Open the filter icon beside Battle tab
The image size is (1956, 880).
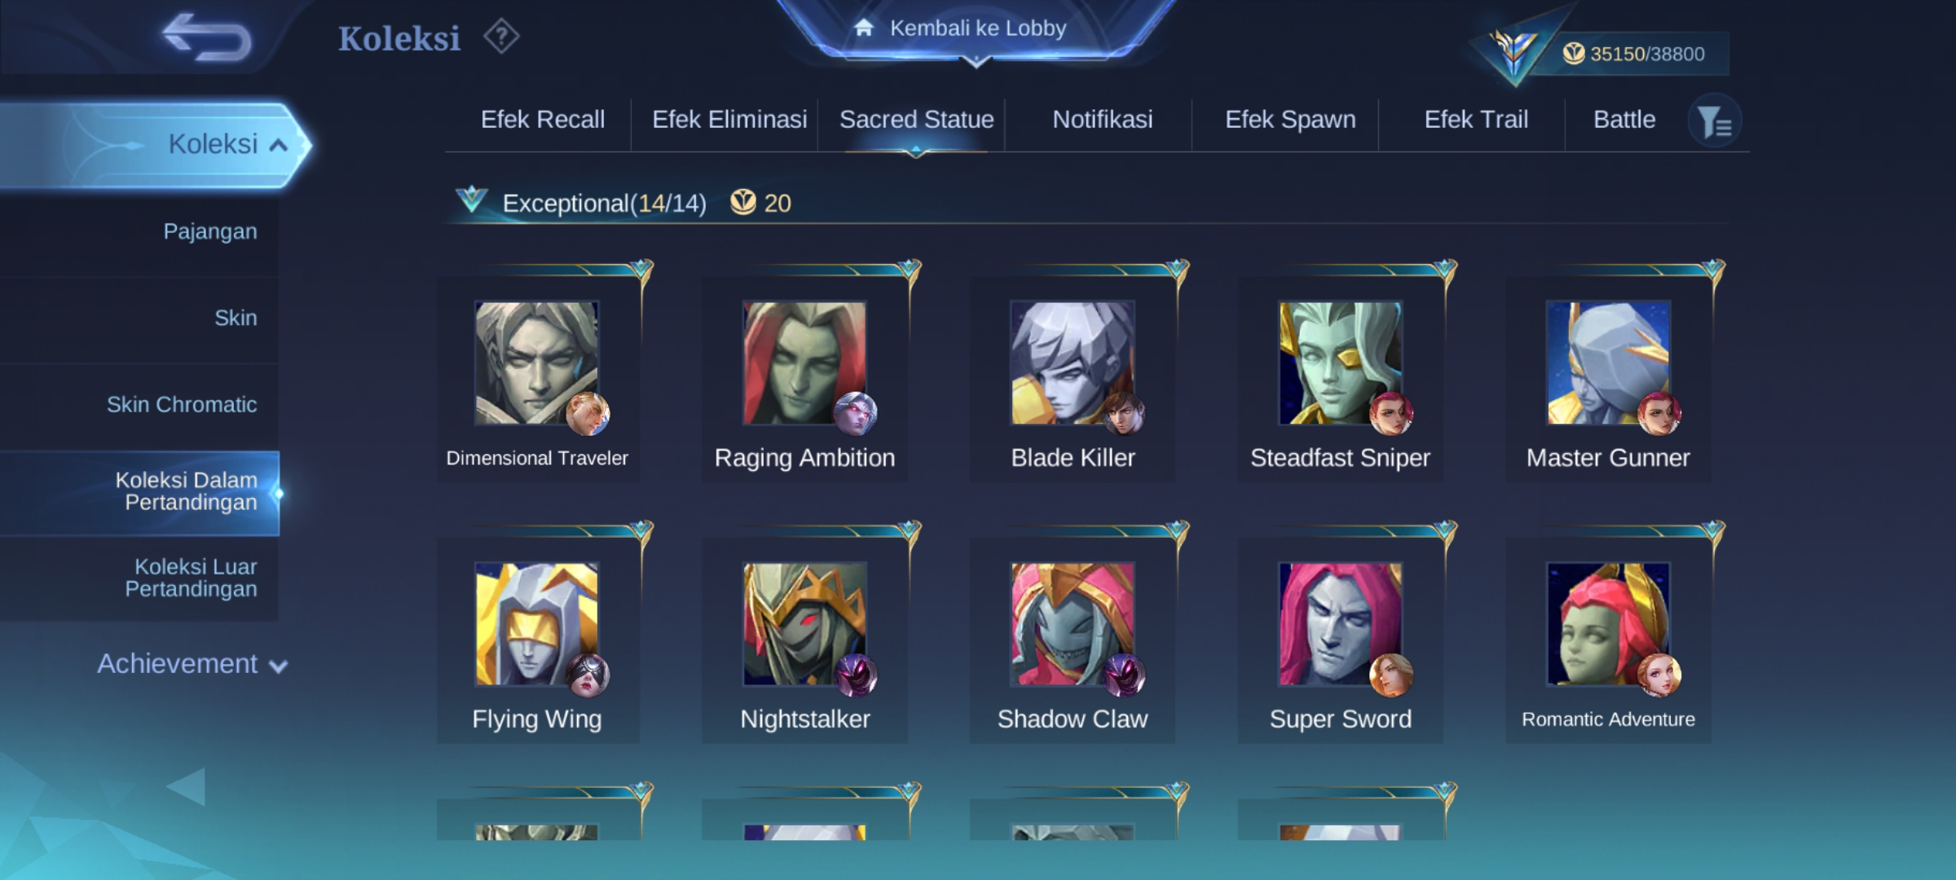1714,121
